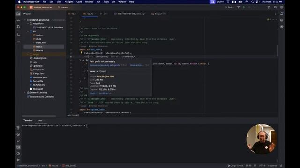Image resolution: width=300 pixels, height=168 pixels.
Task: Open the Notifications bell icon
Action: (x=282, y=14)
